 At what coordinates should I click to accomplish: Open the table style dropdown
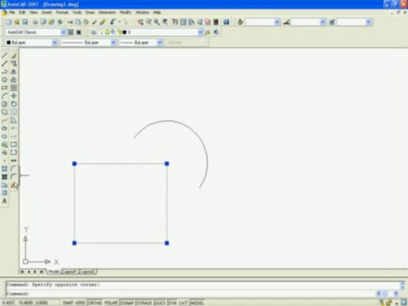(368, 22)
